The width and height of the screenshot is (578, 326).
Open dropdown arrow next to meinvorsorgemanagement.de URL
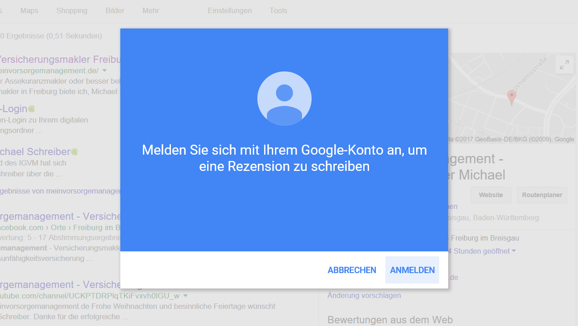[x=104, y=71]
